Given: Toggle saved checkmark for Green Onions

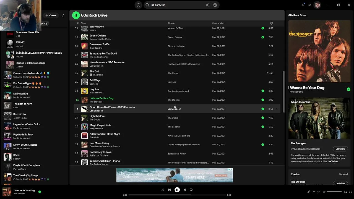Looking at the screenshot, I should (262, 37).
